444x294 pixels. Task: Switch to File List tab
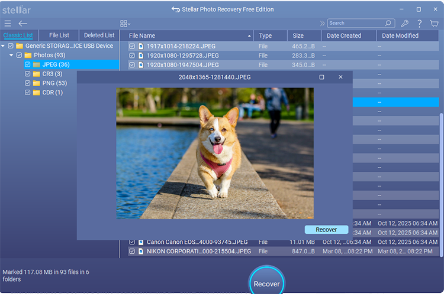[x=59, y=35]
